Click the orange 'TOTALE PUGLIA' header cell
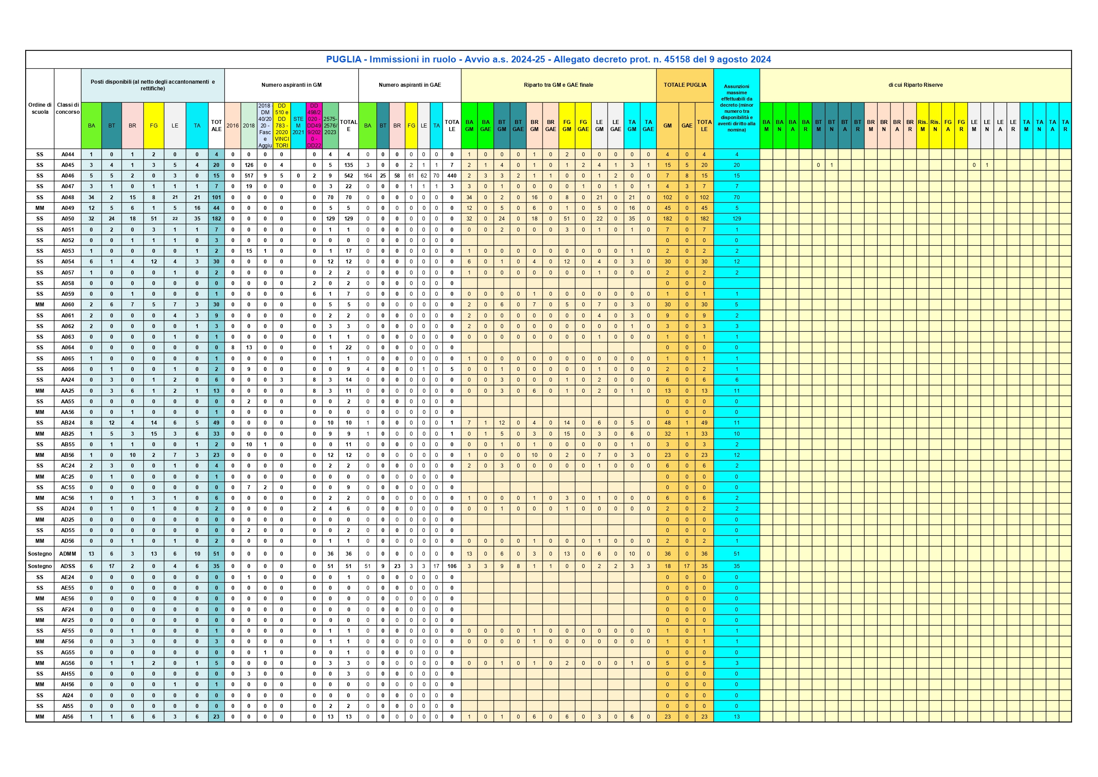This screenshot has height=777, width=1098. click(684, 85)
